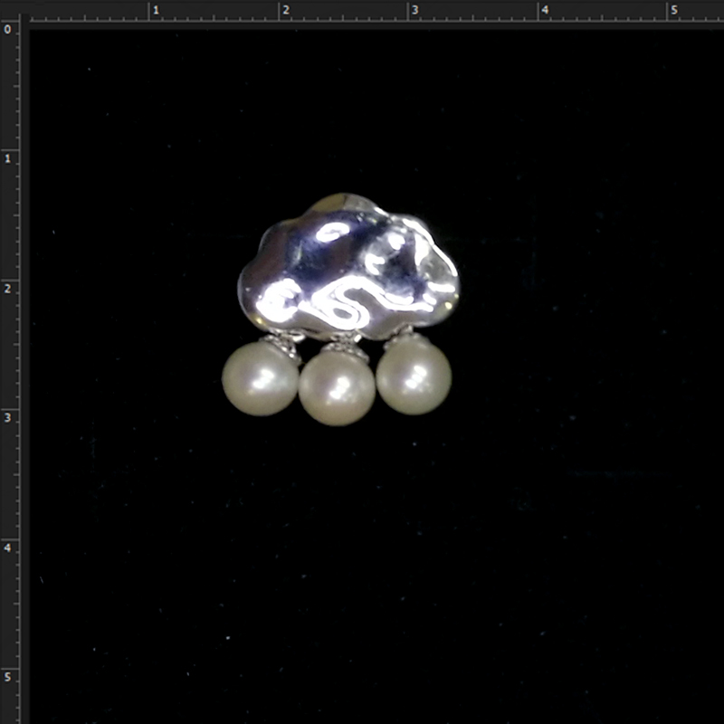Viewport: 724px width, 724px height.
Task: Click the 3 mark on the horizontal ruler
Action: 415,10
